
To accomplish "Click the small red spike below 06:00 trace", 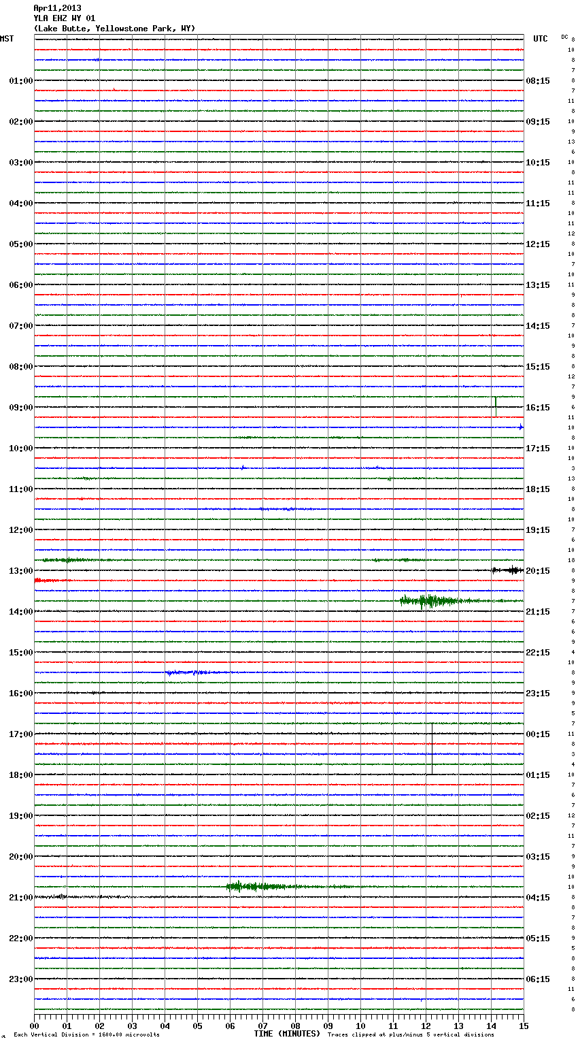I will coord(461,295).
